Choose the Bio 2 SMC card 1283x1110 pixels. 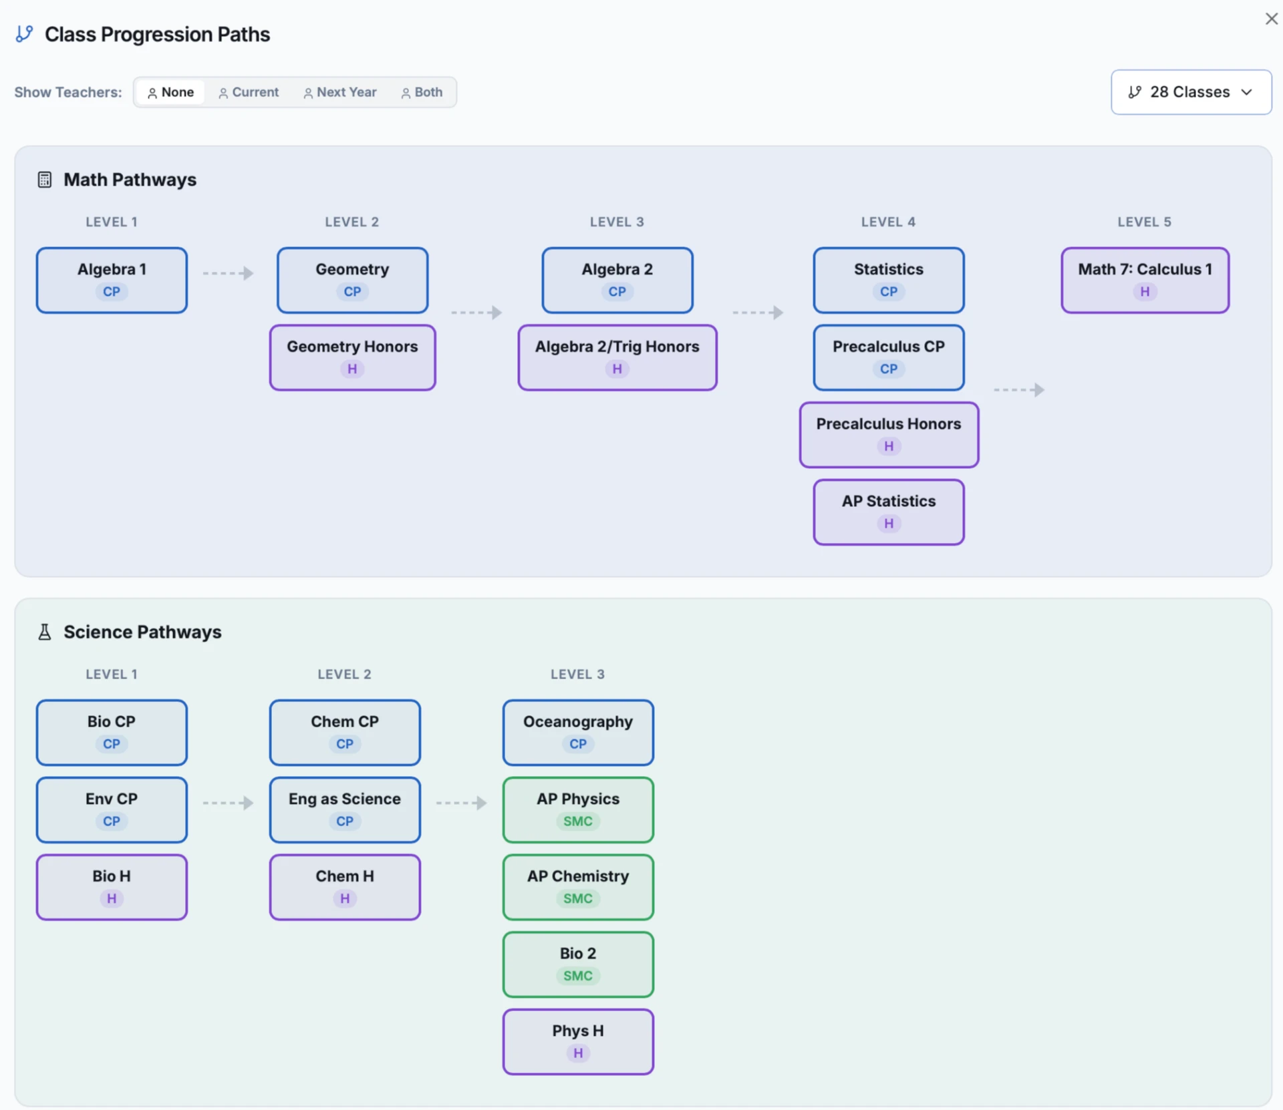tap(578, 964)
